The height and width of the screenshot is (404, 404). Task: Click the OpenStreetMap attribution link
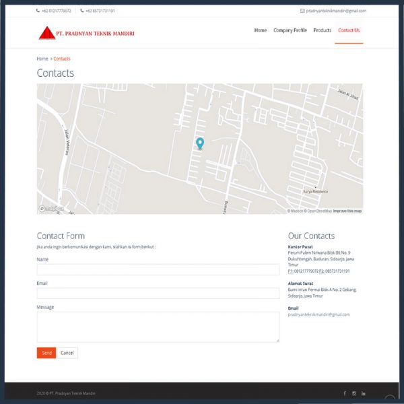coord(318,211)
